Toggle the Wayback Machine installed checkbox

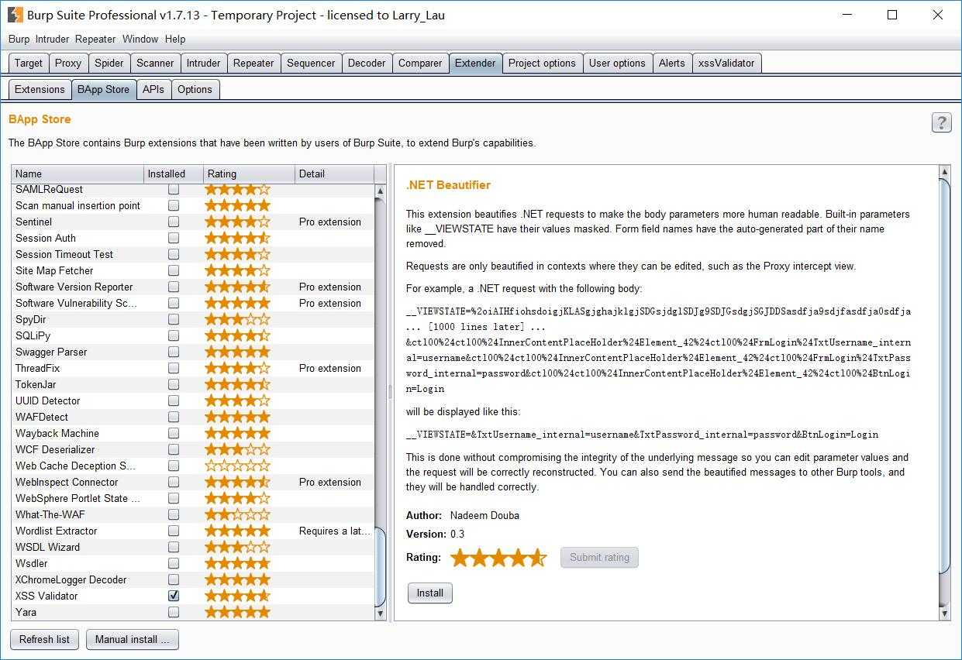coord(174,433)
